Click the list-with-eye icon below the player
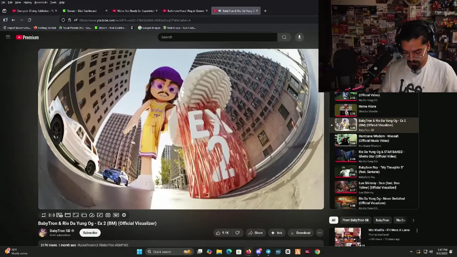 coord(60,215)
